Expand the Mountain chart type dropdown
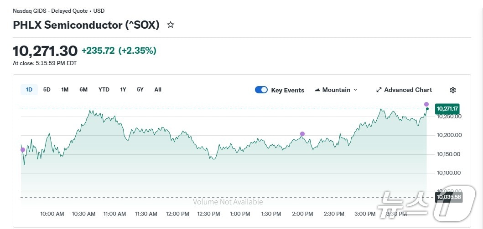Image resolution: width=483 pixels, height=229 pixels. coord(355,90)
